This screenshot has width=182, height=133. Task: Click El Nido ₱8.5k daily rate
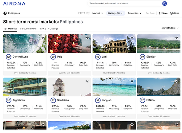(173, 106)
